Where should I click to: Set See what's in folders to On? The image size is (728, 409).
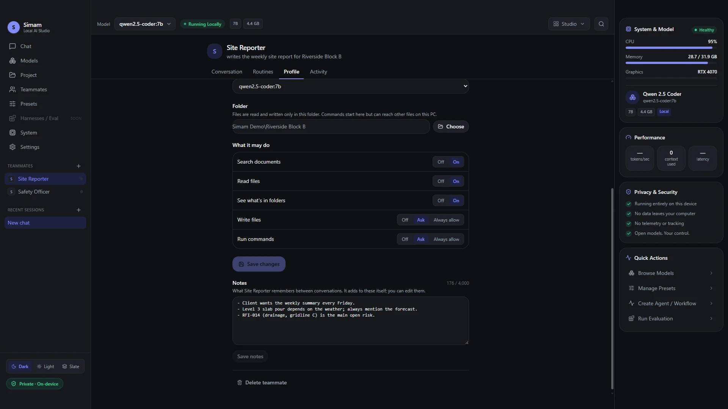pyautogui.click(x=456, y=201)
